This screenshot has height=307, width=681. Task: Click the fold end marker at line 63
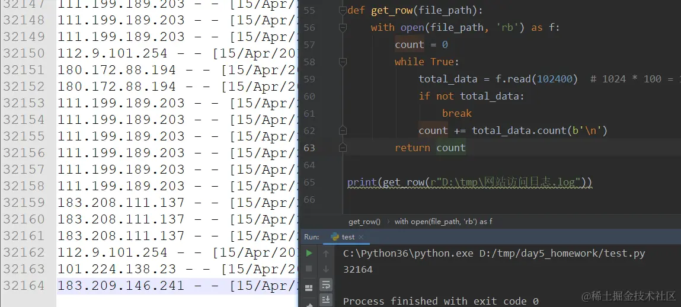click(343, 148)
